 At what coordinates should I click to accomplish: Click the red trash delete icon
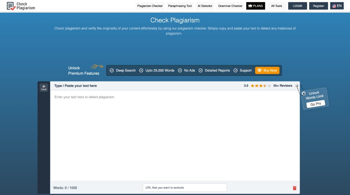pos(294,188)
